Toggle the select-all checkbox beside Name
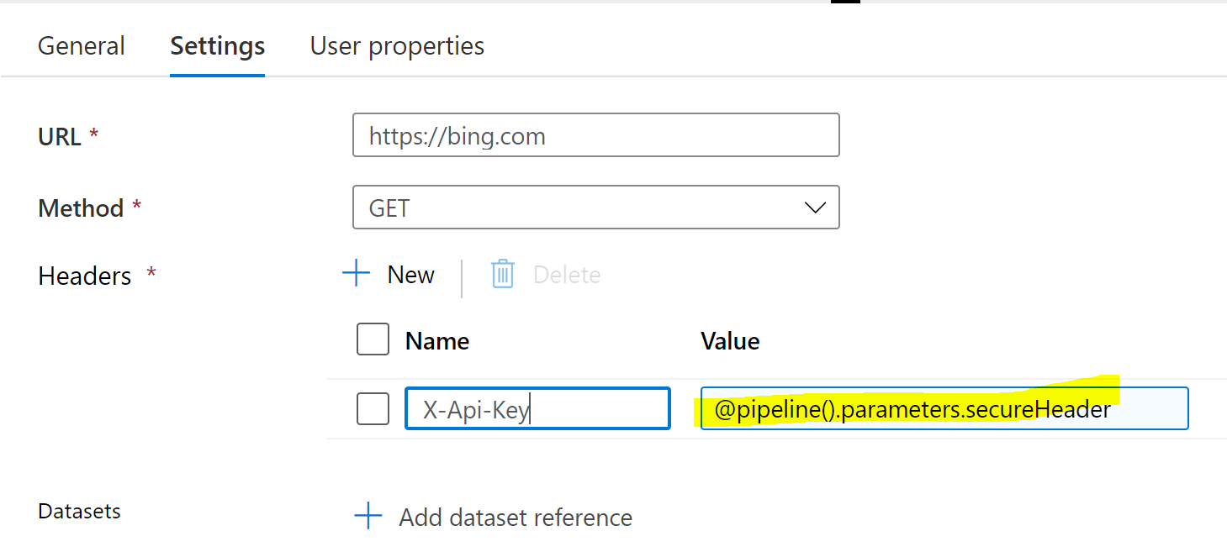This screenshot has width=1227, height=552. [x=373, y=339]
